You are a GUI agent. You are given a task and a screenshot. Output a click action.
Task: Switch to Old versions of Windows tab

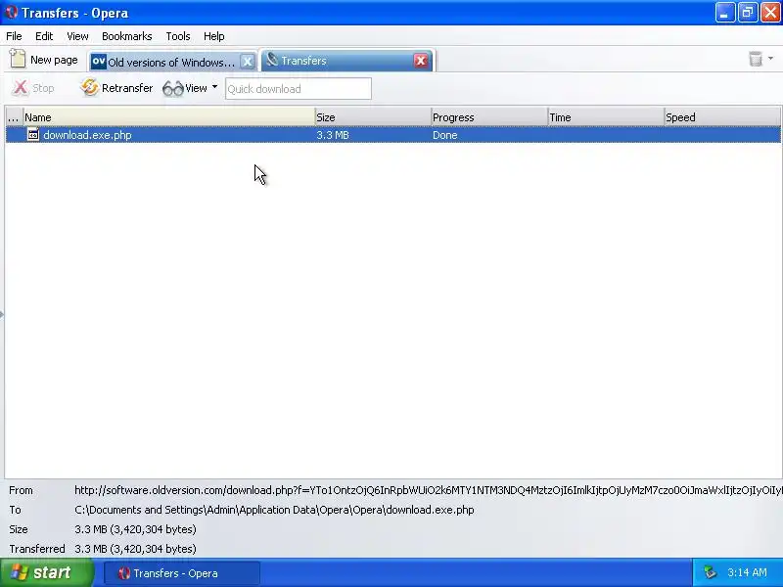click(170, 62)
